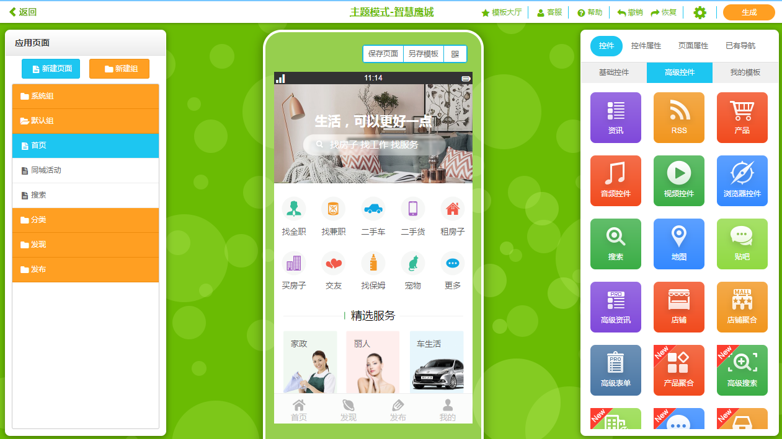This screenshot has width=782, height=439.
Task: Click the 家政 service thumbnail in preview
Action: [x=310, y=362]
